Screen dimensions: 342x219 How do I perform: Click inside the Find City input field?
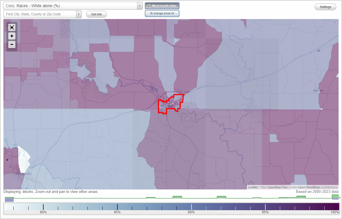point(40,14)
